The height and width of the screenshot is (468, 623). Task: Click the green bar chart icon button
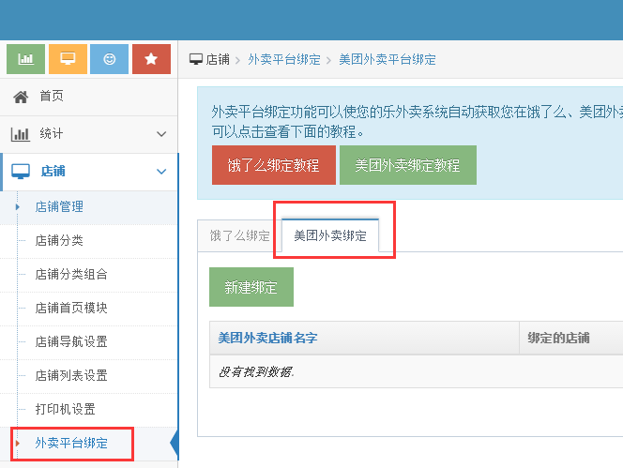[25, 59]
